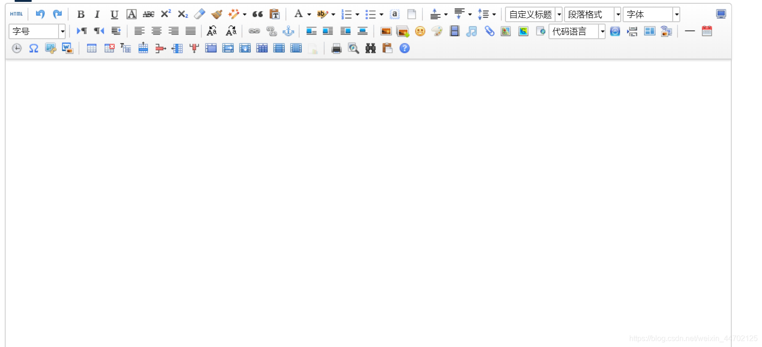Screen dimensions: 762x347
Task: Open the 自定义标题 dropdown
Action: click(534, 14)
